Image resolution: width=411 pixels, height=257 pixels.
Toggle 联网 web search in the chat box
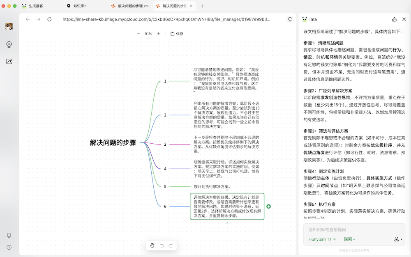(347, 239)
